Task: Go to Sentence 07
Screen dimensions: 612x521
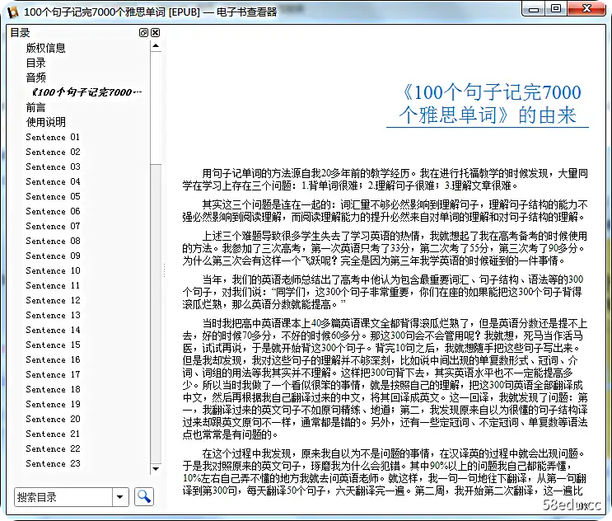Action: coord(53,226)
